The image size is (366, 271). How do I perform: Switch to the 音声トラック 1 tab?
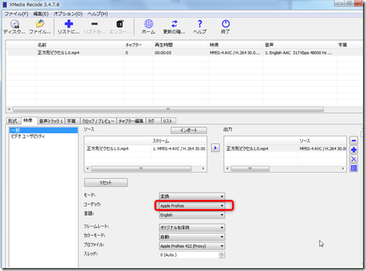(51, 121)
